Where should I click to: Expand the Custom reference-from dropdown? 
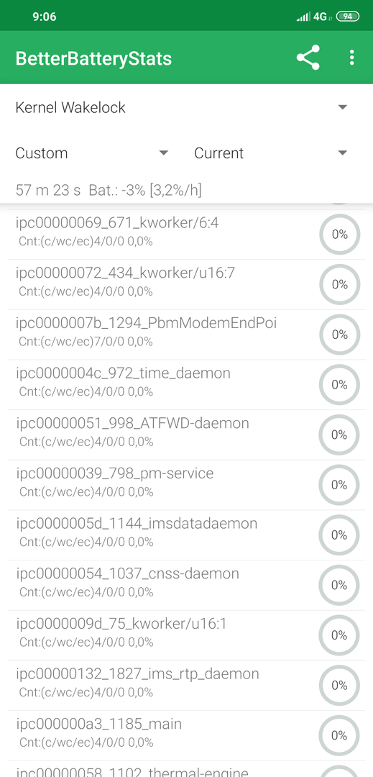point(92,153)
